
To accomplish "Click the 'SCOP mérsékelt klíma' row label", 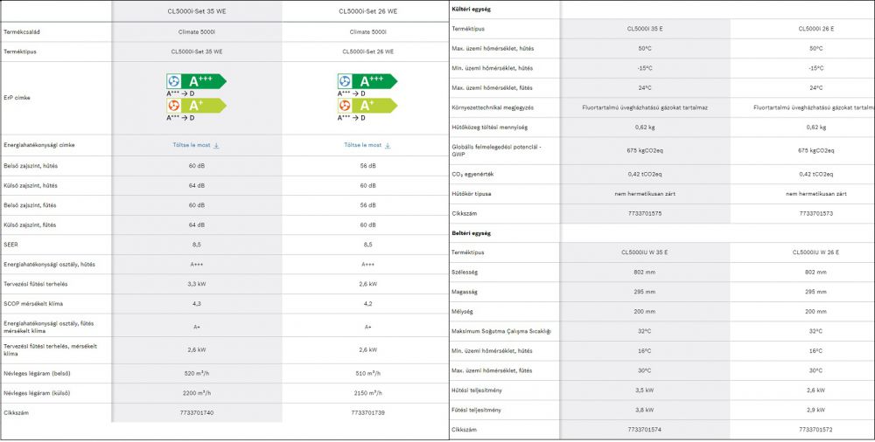I will (31, 304).
